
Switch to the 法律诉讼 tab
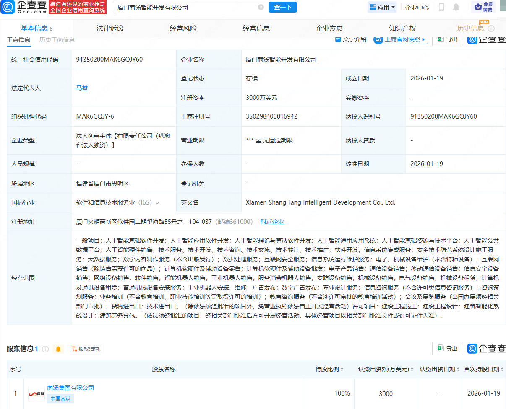110,28
